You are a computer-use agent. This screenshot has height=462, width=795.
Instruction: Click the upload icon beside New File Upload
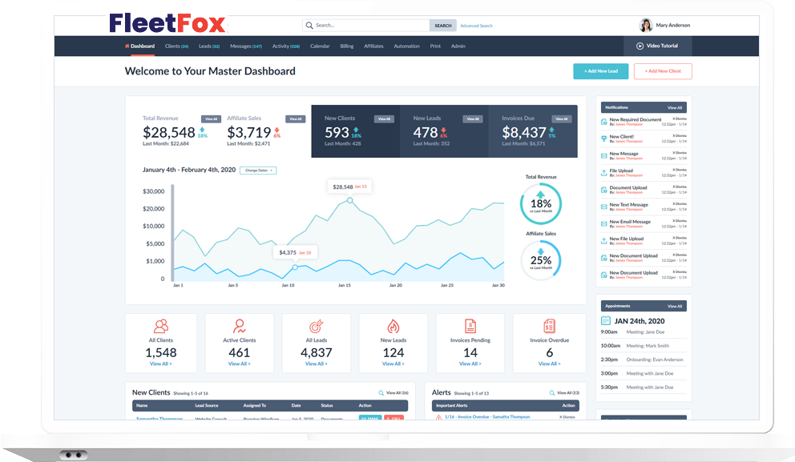(603, 241)
